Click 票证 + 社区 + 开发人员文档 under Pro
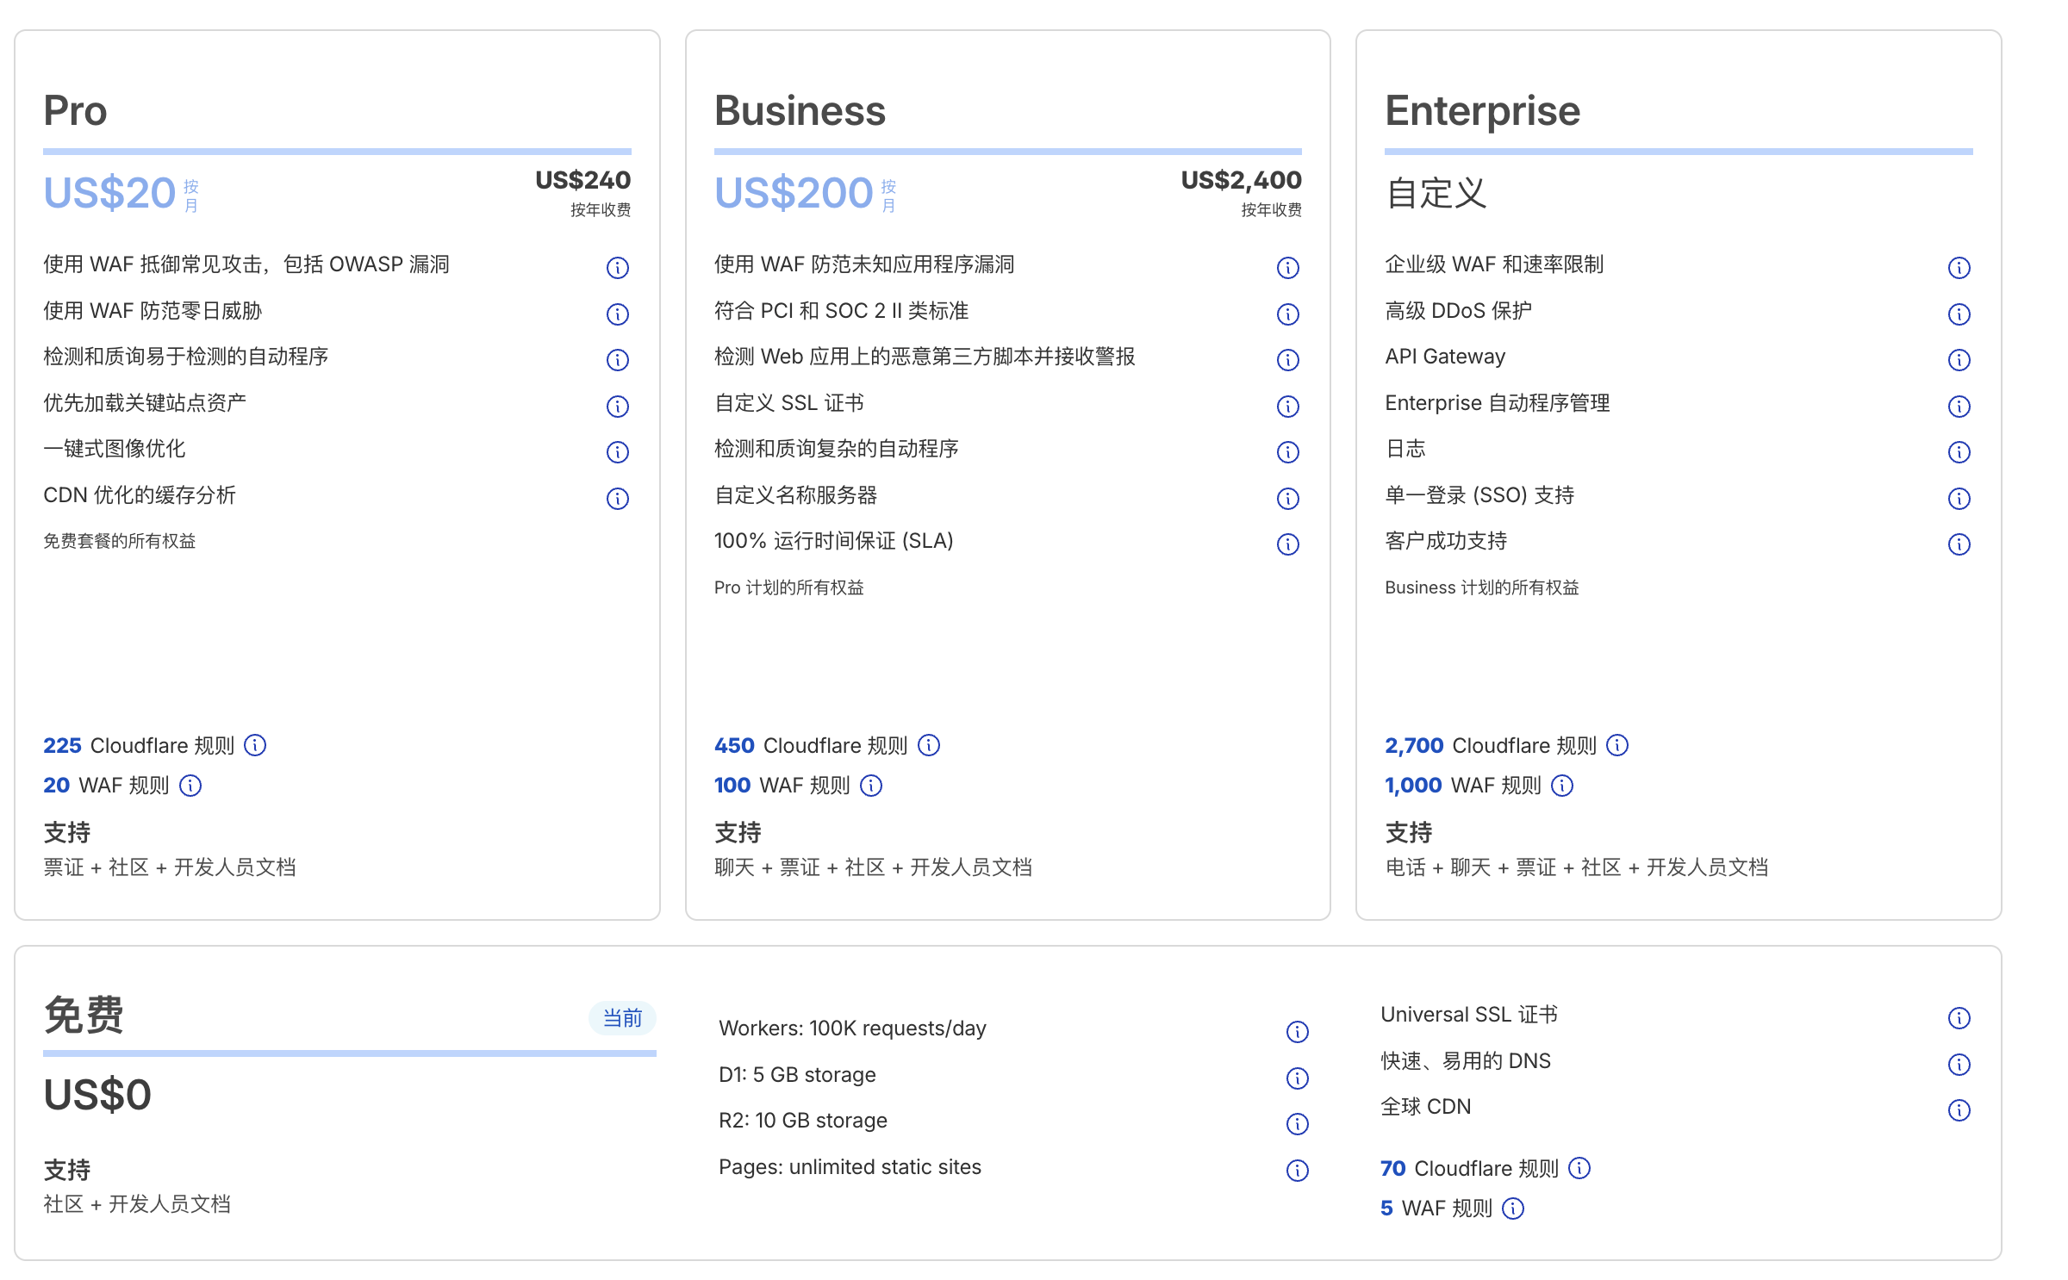 170,867
